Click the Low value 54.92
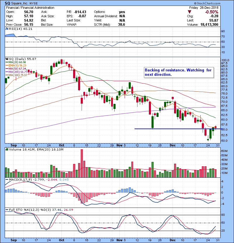The image size is (234, 243). (x=29, y=20)
